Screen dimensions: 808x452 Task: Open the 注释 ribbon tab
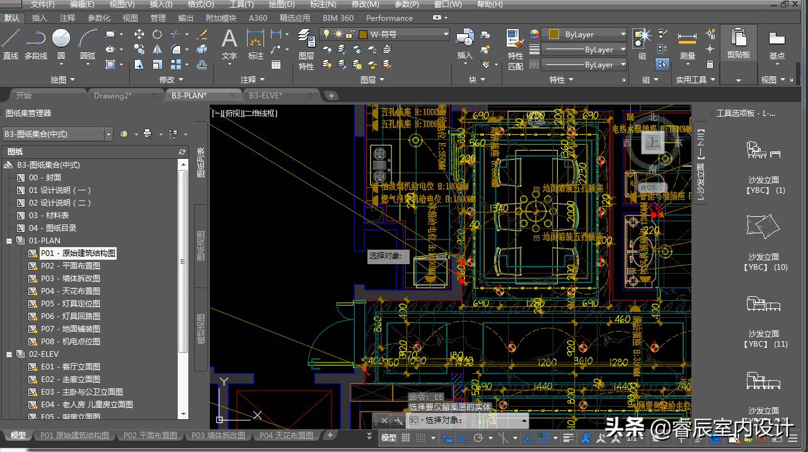(x=67, y=18)
